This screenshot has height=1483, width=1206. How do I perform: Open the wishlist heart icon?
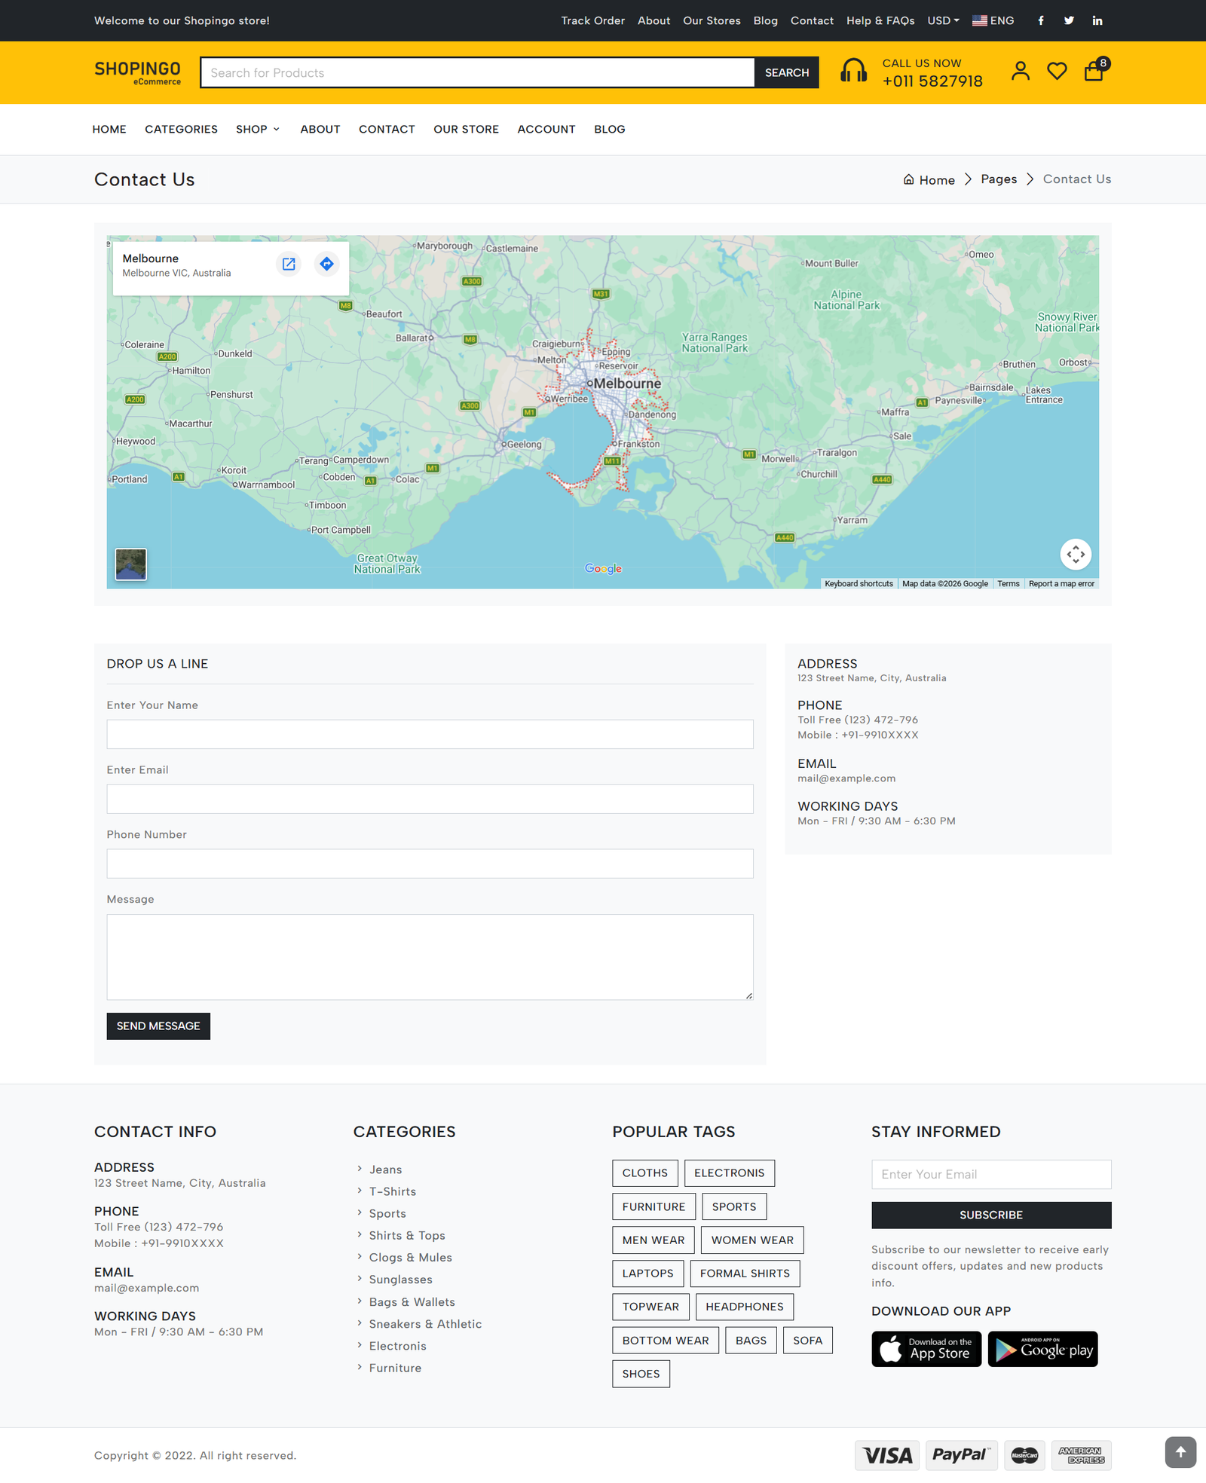(1057, 72)
